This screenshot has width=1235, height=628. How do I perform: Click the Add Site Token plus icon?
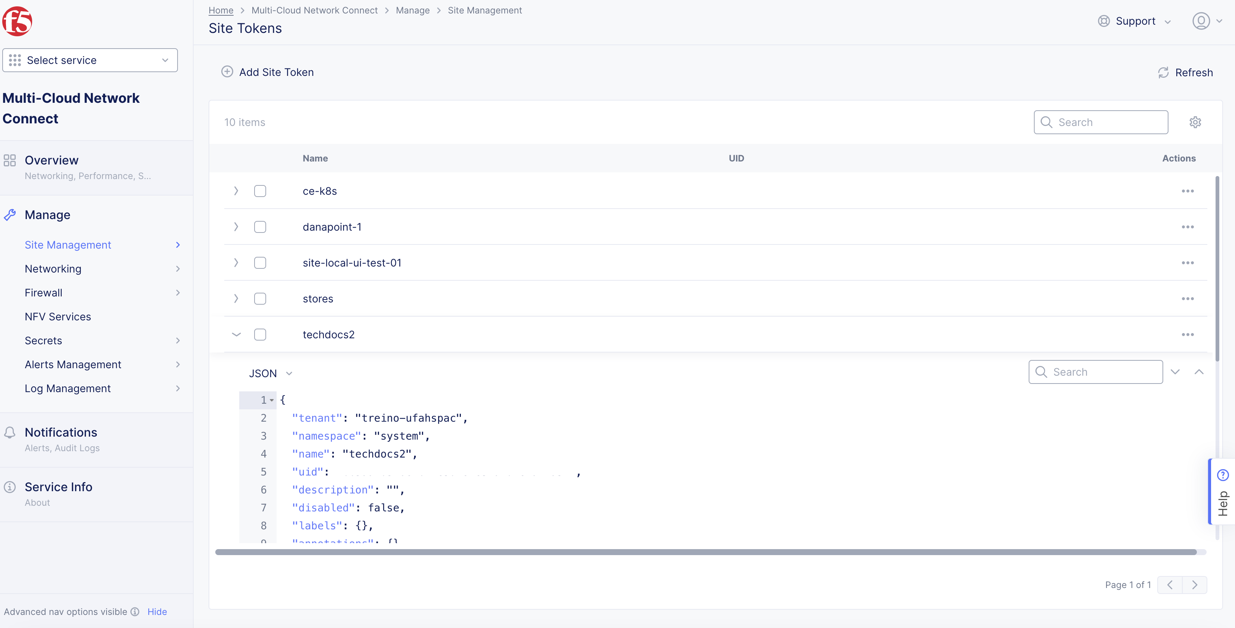point(227,72)
